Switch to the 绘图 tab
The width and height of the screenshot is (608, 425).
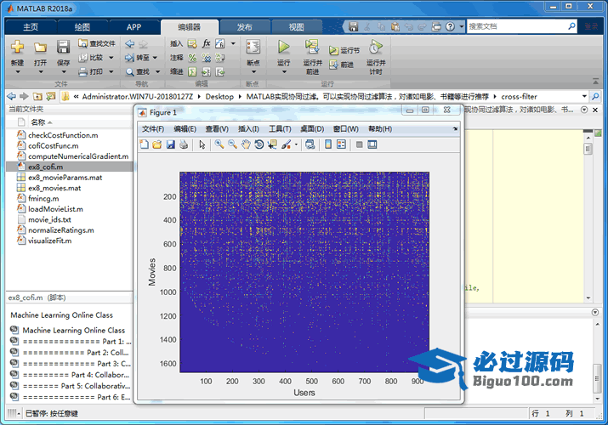[82, 26]
